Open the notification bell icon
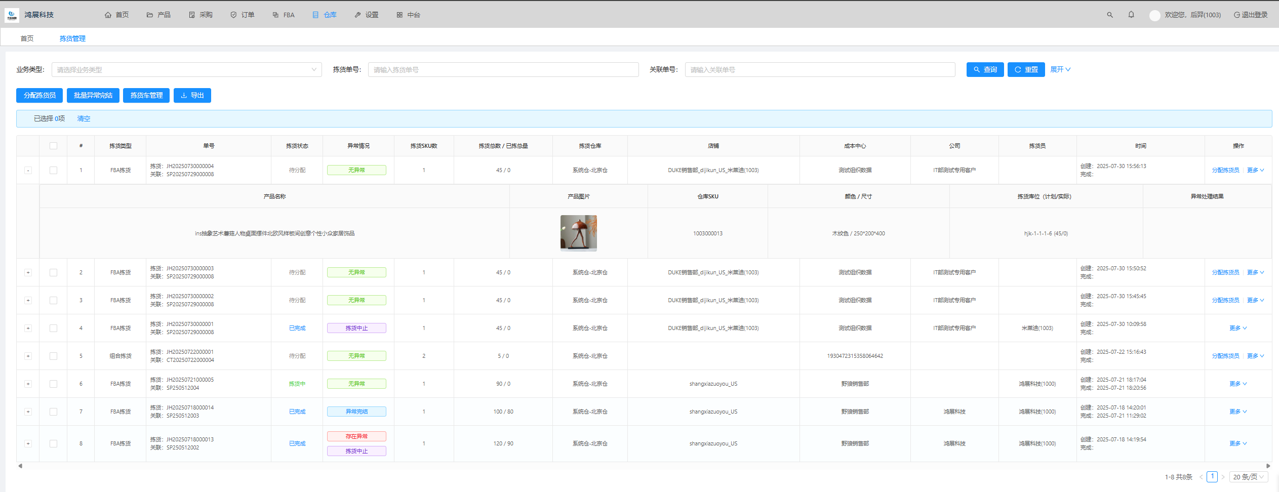This screenshot has width=1279, height=492. pyautogui.click(x=1131, y=15)
